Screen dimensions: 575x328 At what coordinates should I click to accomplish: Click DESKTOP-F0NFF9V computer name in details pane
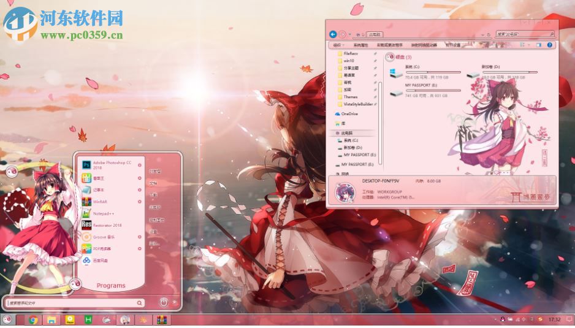pyautogui.click(x=380, y=181)
